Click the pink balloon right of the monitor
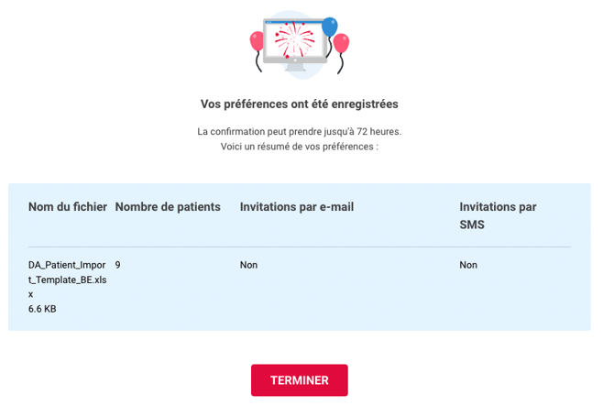This screenshot has width=614, height=406. (341, 43)
